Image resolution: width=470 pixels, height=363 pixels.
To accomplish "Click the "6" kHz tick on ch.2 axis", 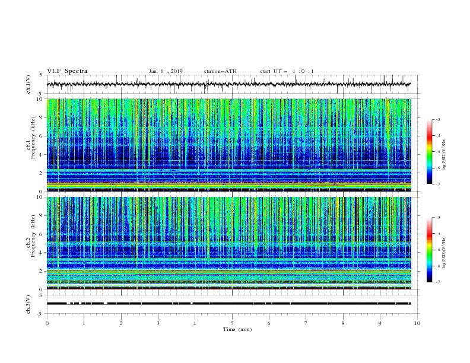I will (x=42, y=234).
